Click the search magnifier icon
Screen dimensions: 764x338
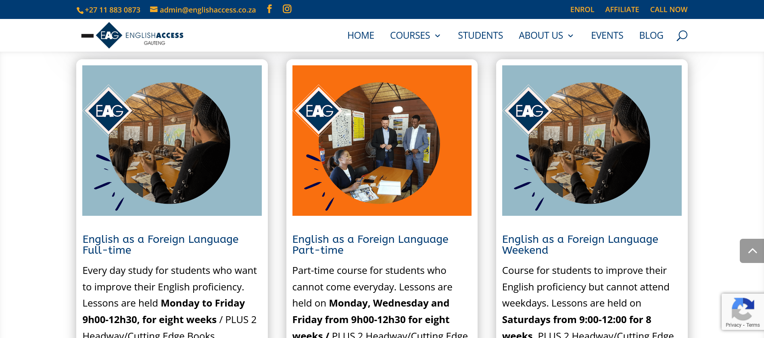coord(682,35)
